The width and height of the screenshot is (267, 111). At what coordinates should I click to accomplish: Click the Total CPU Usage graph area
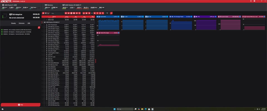click(x=109, y=41)
